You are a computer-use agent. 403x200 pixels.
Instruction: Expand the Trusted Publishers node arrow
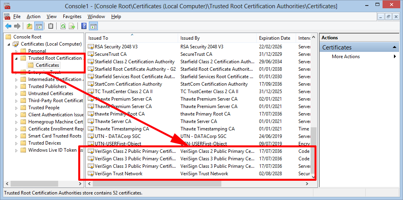(17, 86)
